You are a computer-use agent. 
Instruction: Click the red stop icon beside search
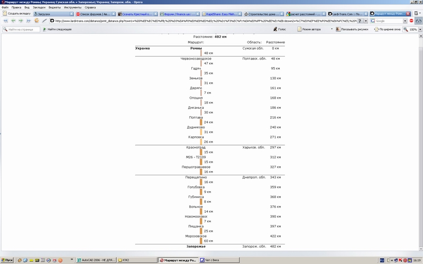click(412, 21)
